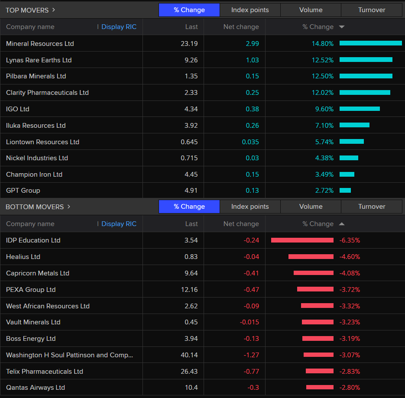Switch Bottom Movers to Index points tab
This screenshot has width=405, height=398.
(250, 207)
